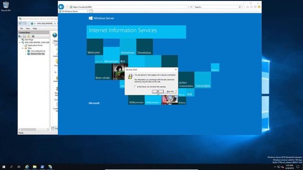303x170 pixels.
Task: Click the address bar refresh/go icon
Action: coord(191,7)
